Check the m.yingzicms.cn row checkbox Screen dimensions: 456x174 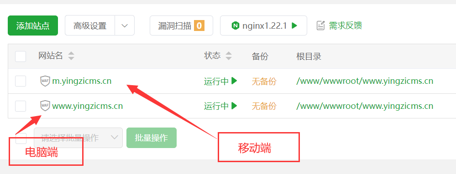tap(21, 81)
